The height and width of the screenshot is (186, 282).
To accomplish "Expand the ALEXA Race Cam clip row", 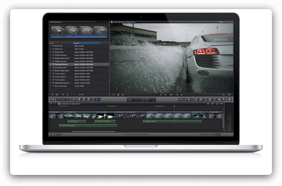I will pos(50,58).
